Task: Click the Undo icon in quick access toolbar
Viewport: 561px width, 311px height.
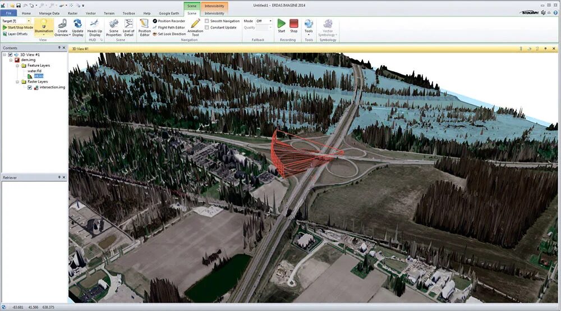Action: [x=25, y=6]
